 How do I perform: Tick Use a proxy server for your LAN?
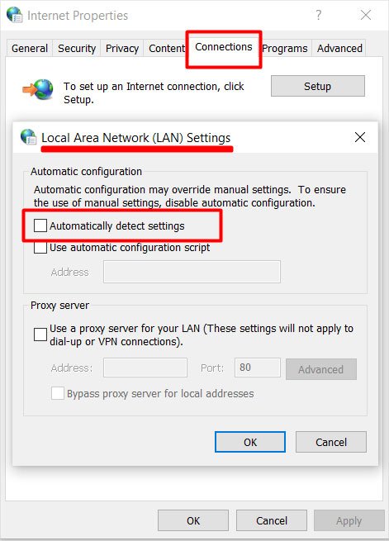(40, 335)
